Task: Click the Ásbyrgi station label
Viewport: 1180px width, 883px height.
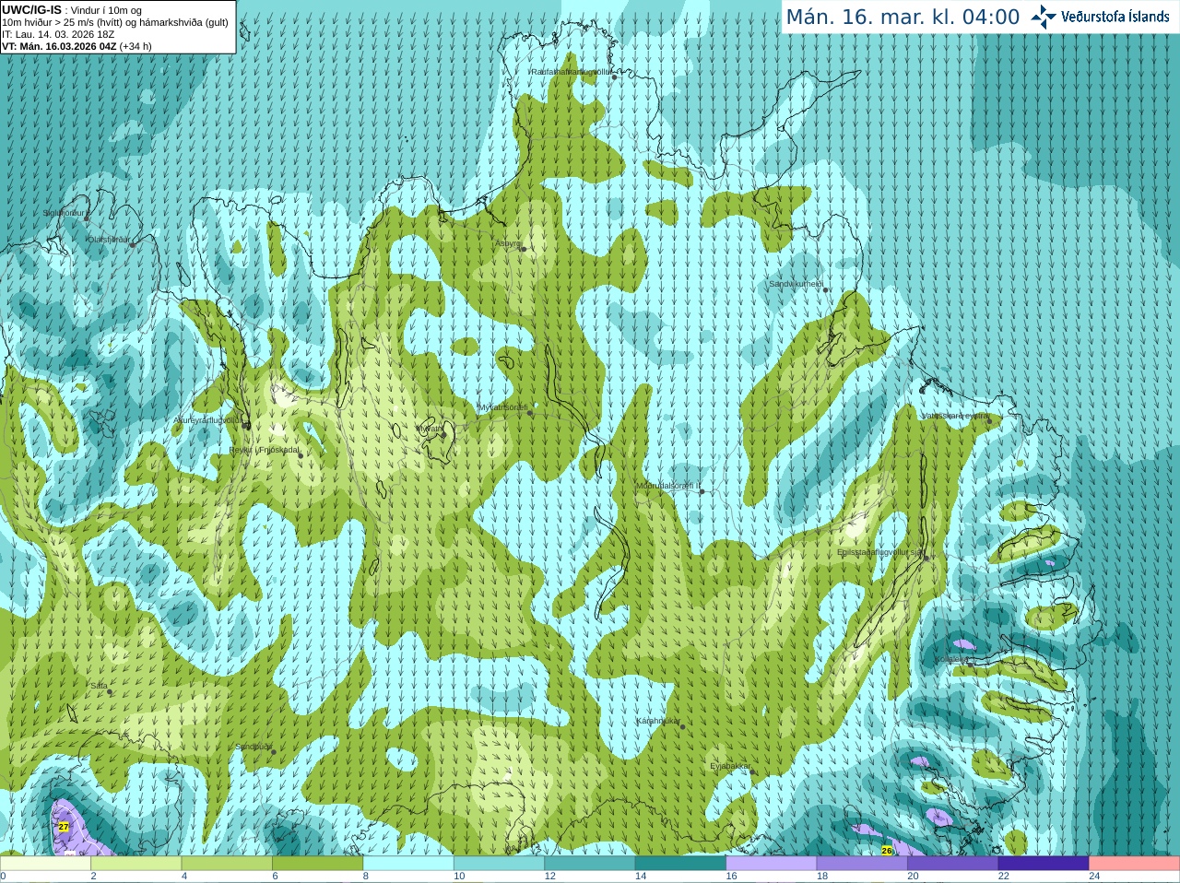Action: click(x=508, y=244)
